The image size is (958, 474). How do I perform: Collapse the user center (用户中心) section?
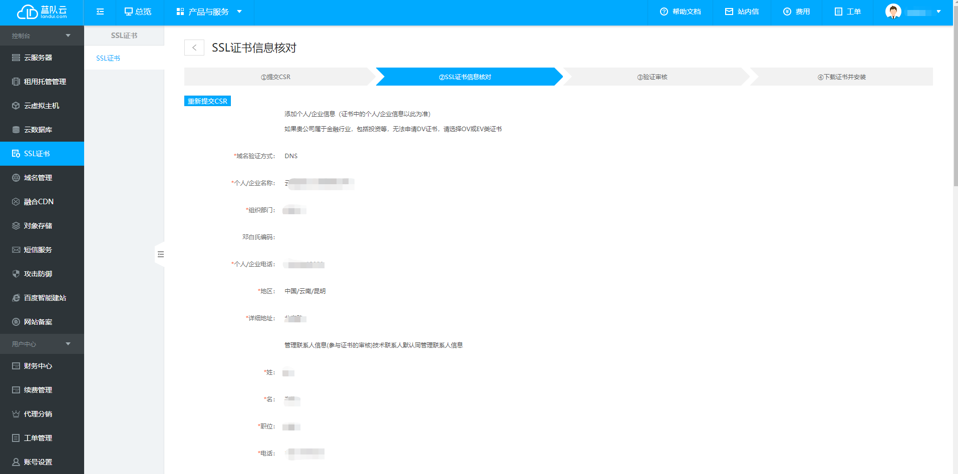68,344
